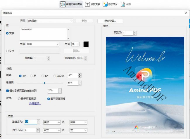Open the Font Size (字号) dropdown showing 16
Image resolution: width=190 pixels, height=139 pixels.
pyautogui.click(x=75, y=44)
